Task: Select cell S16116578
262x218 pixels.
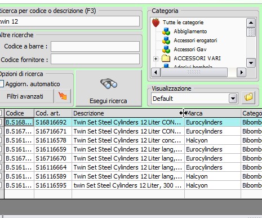Action: 53,140
